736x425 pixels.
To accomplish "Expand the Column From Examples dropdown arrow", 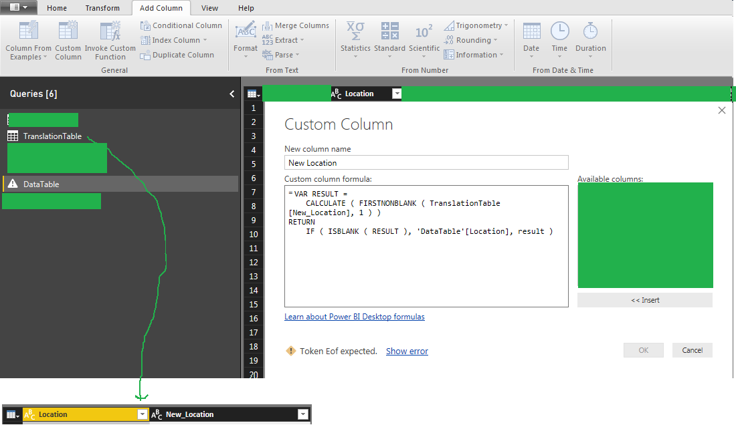I will [45, 57].
